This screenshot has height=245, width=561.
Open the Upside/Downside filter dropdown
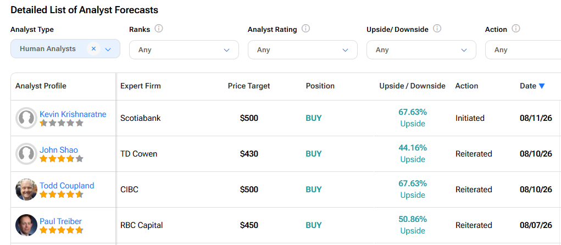tap(421, 50)
